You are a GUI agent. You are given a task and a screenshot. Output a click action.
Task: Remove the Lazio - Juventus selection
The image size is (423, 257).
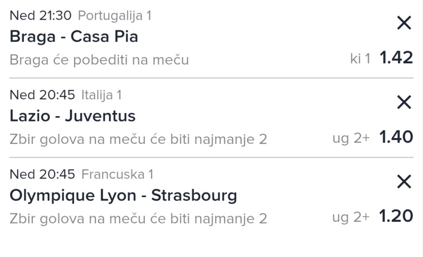[x=404, y=103]
